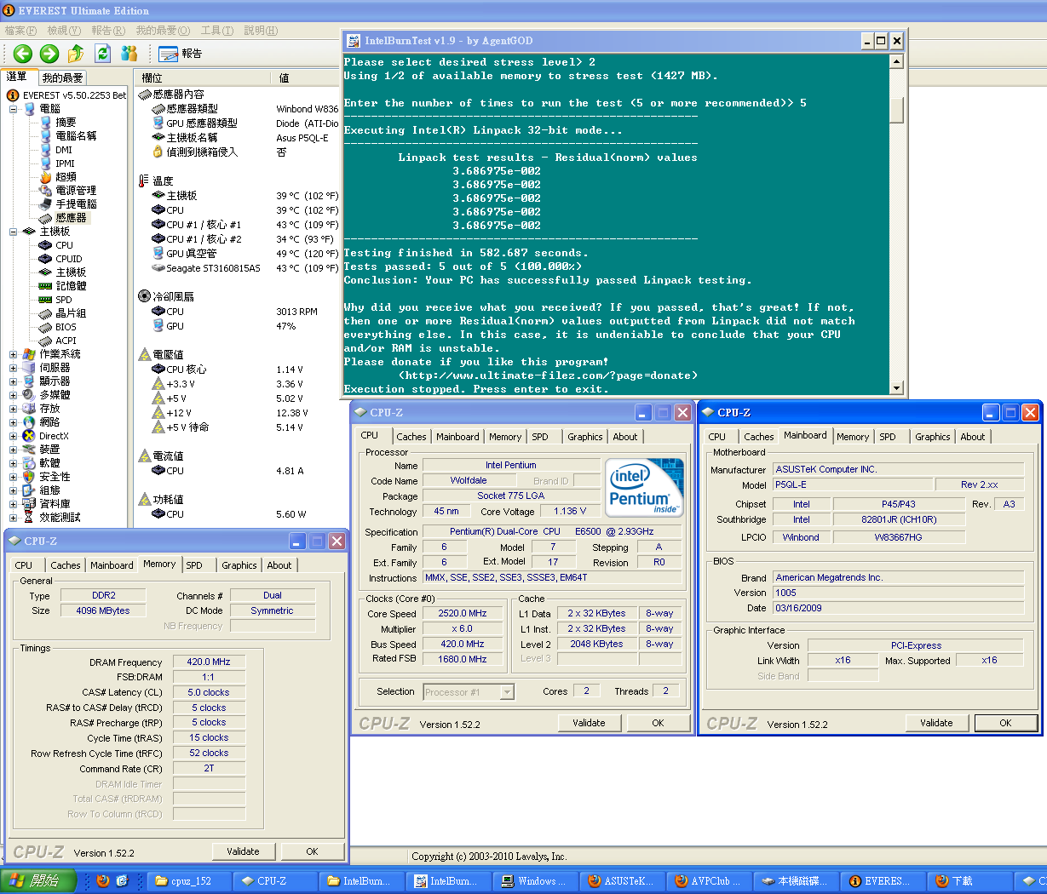Viewport: 1047px width, 894px height.
Task: Open the AVPClub Firefox taskbar button
Action: click(x=707, y=881)
